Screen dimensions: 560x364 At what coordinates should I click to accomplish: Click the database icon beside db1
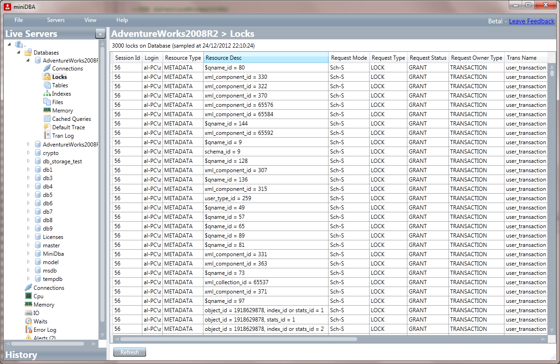pyautogui.click(x=38, y=169)
